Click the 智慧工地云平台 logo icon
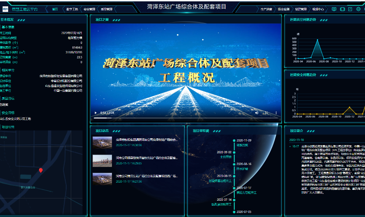 5,9
